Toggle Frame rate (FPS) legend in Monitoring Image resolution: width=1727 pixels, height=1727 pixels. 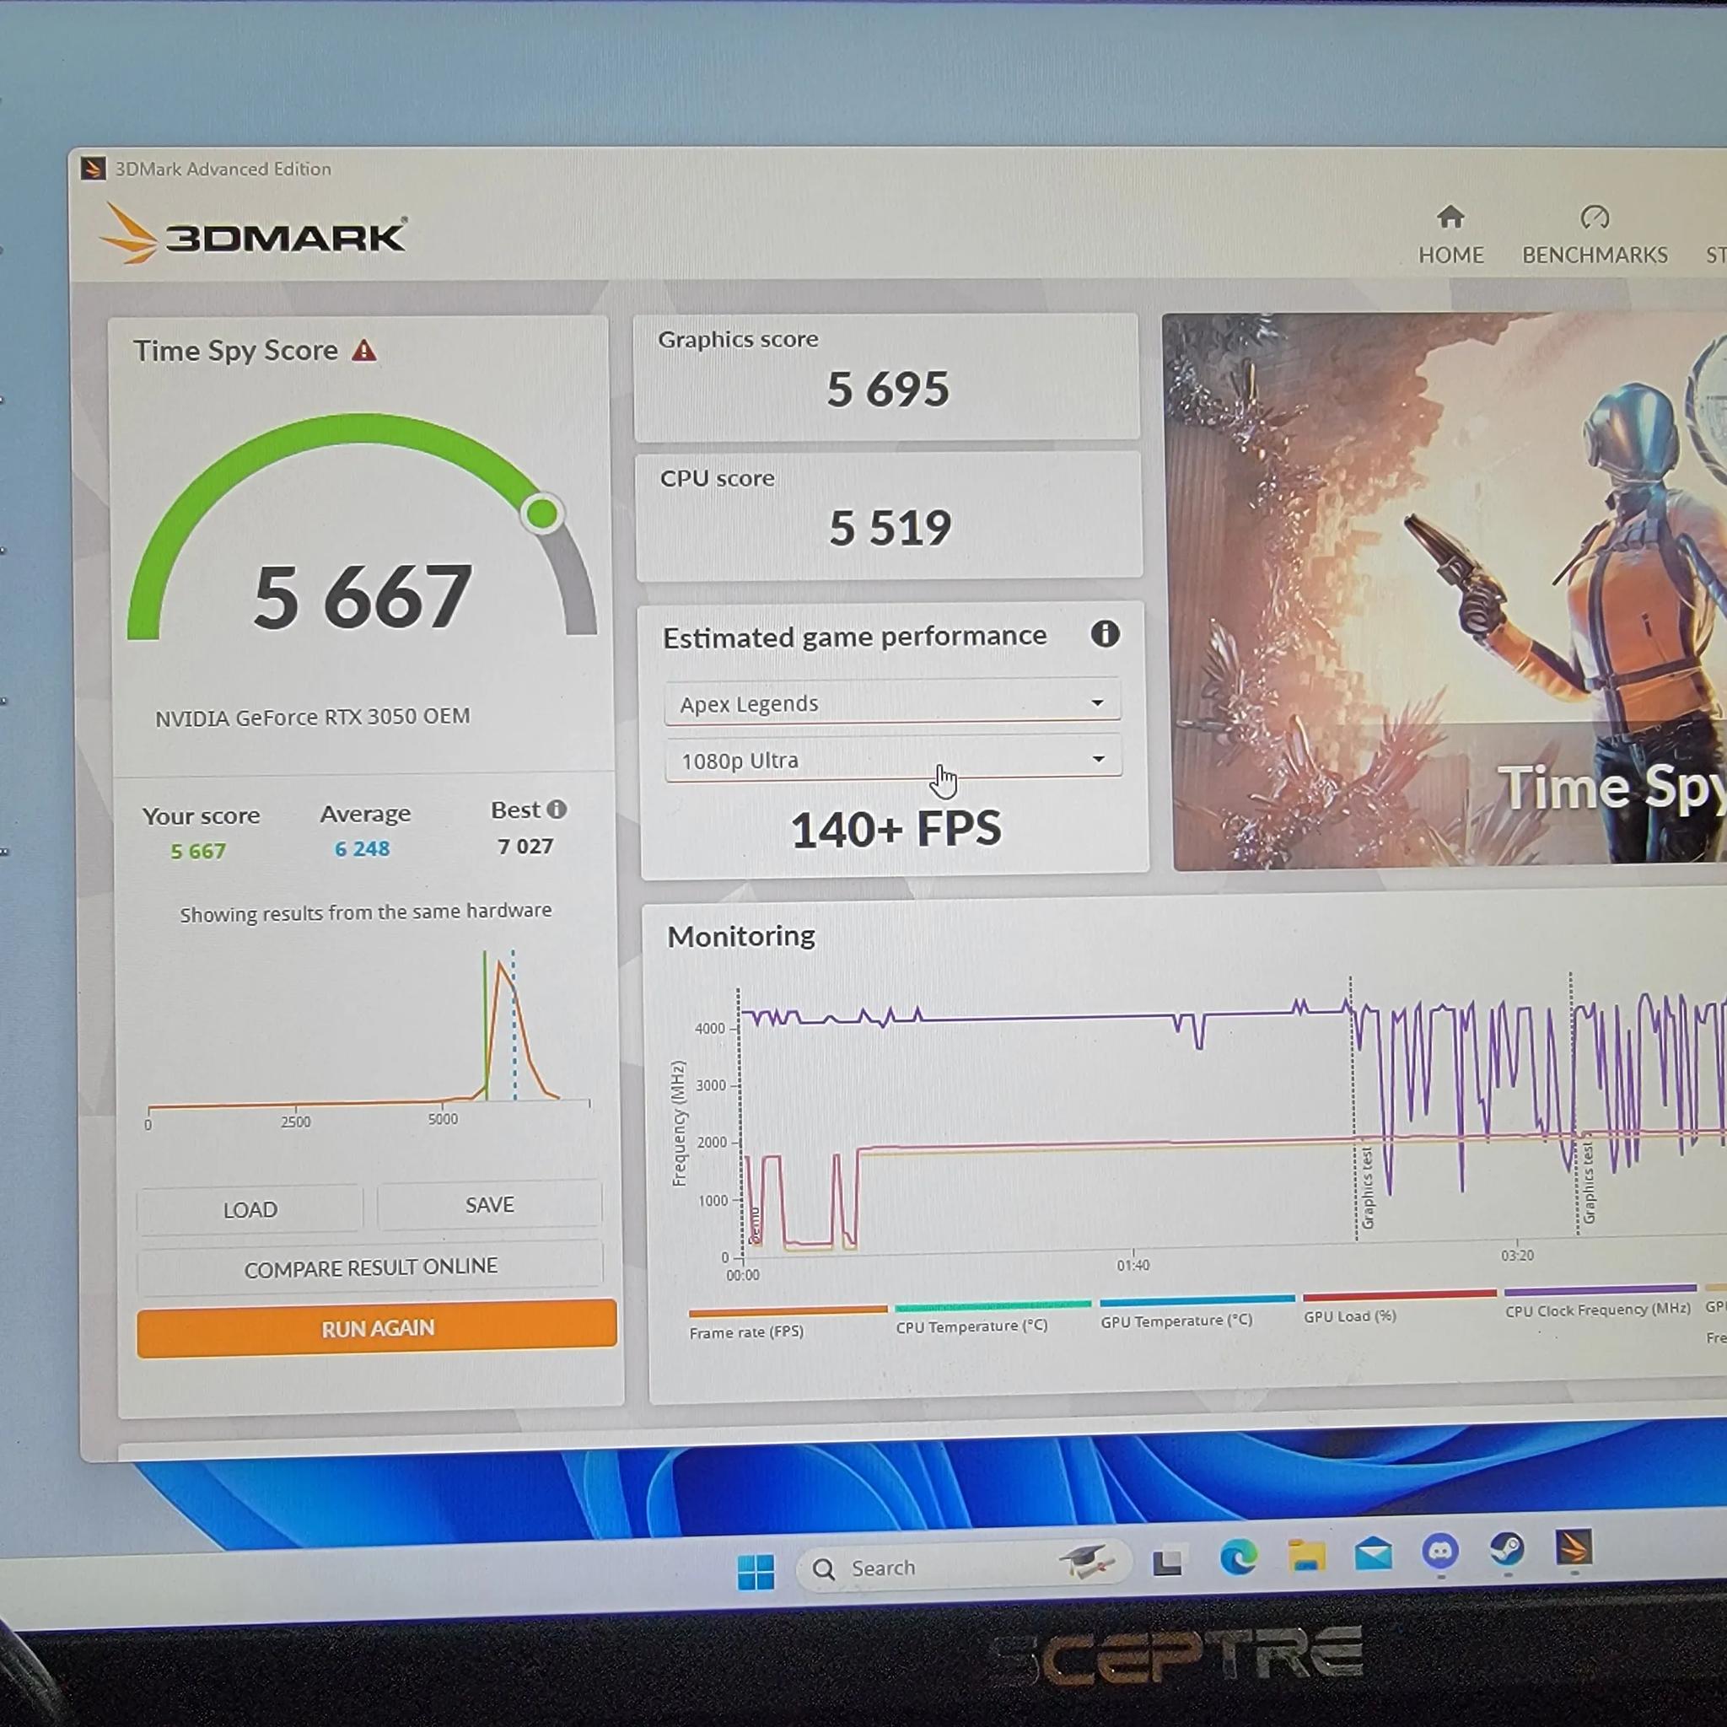(746, 1332)
